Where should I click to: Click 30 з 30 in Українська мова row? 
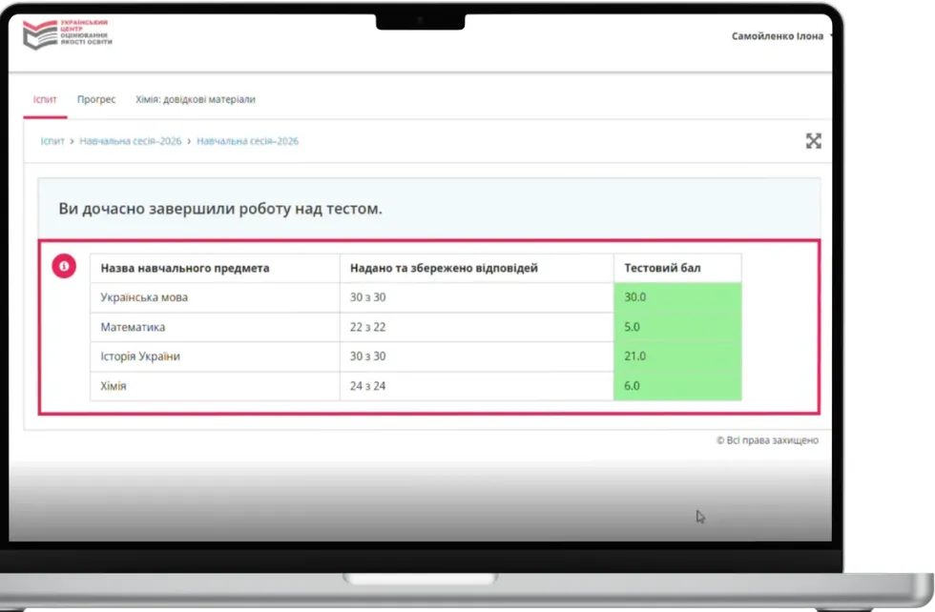pos(477,297)
